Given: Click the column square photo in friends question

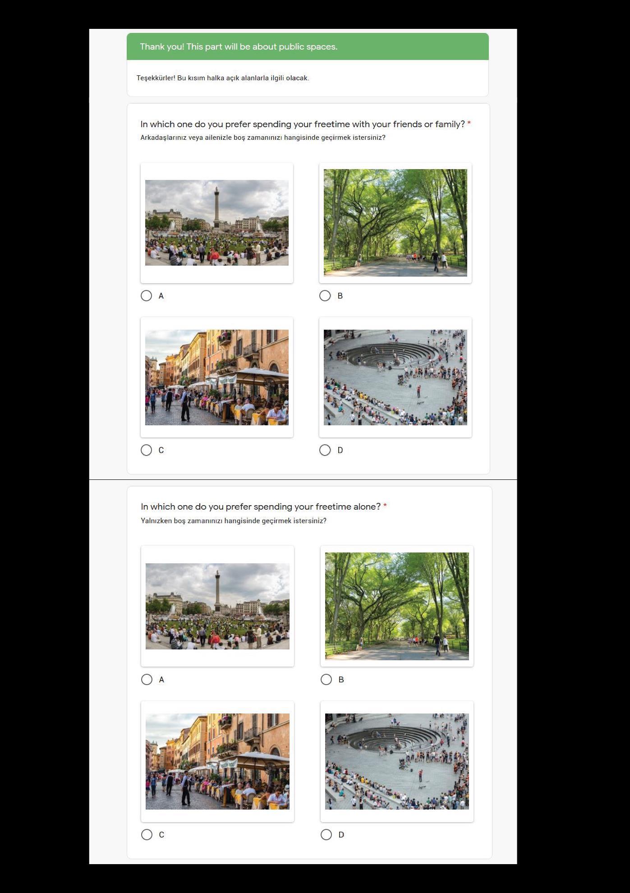Looking at the screenshot, I should point(217,223).
